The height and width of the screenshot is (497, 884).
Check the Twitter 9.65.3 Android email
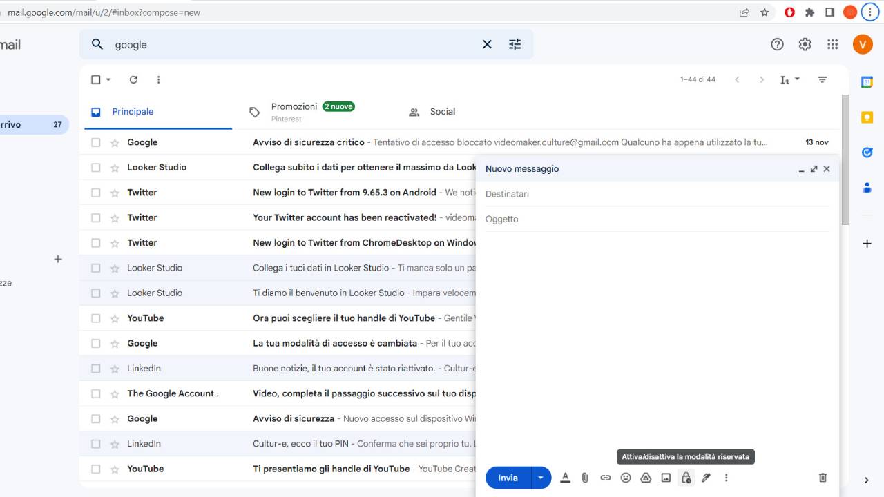(x=96, y=193)
